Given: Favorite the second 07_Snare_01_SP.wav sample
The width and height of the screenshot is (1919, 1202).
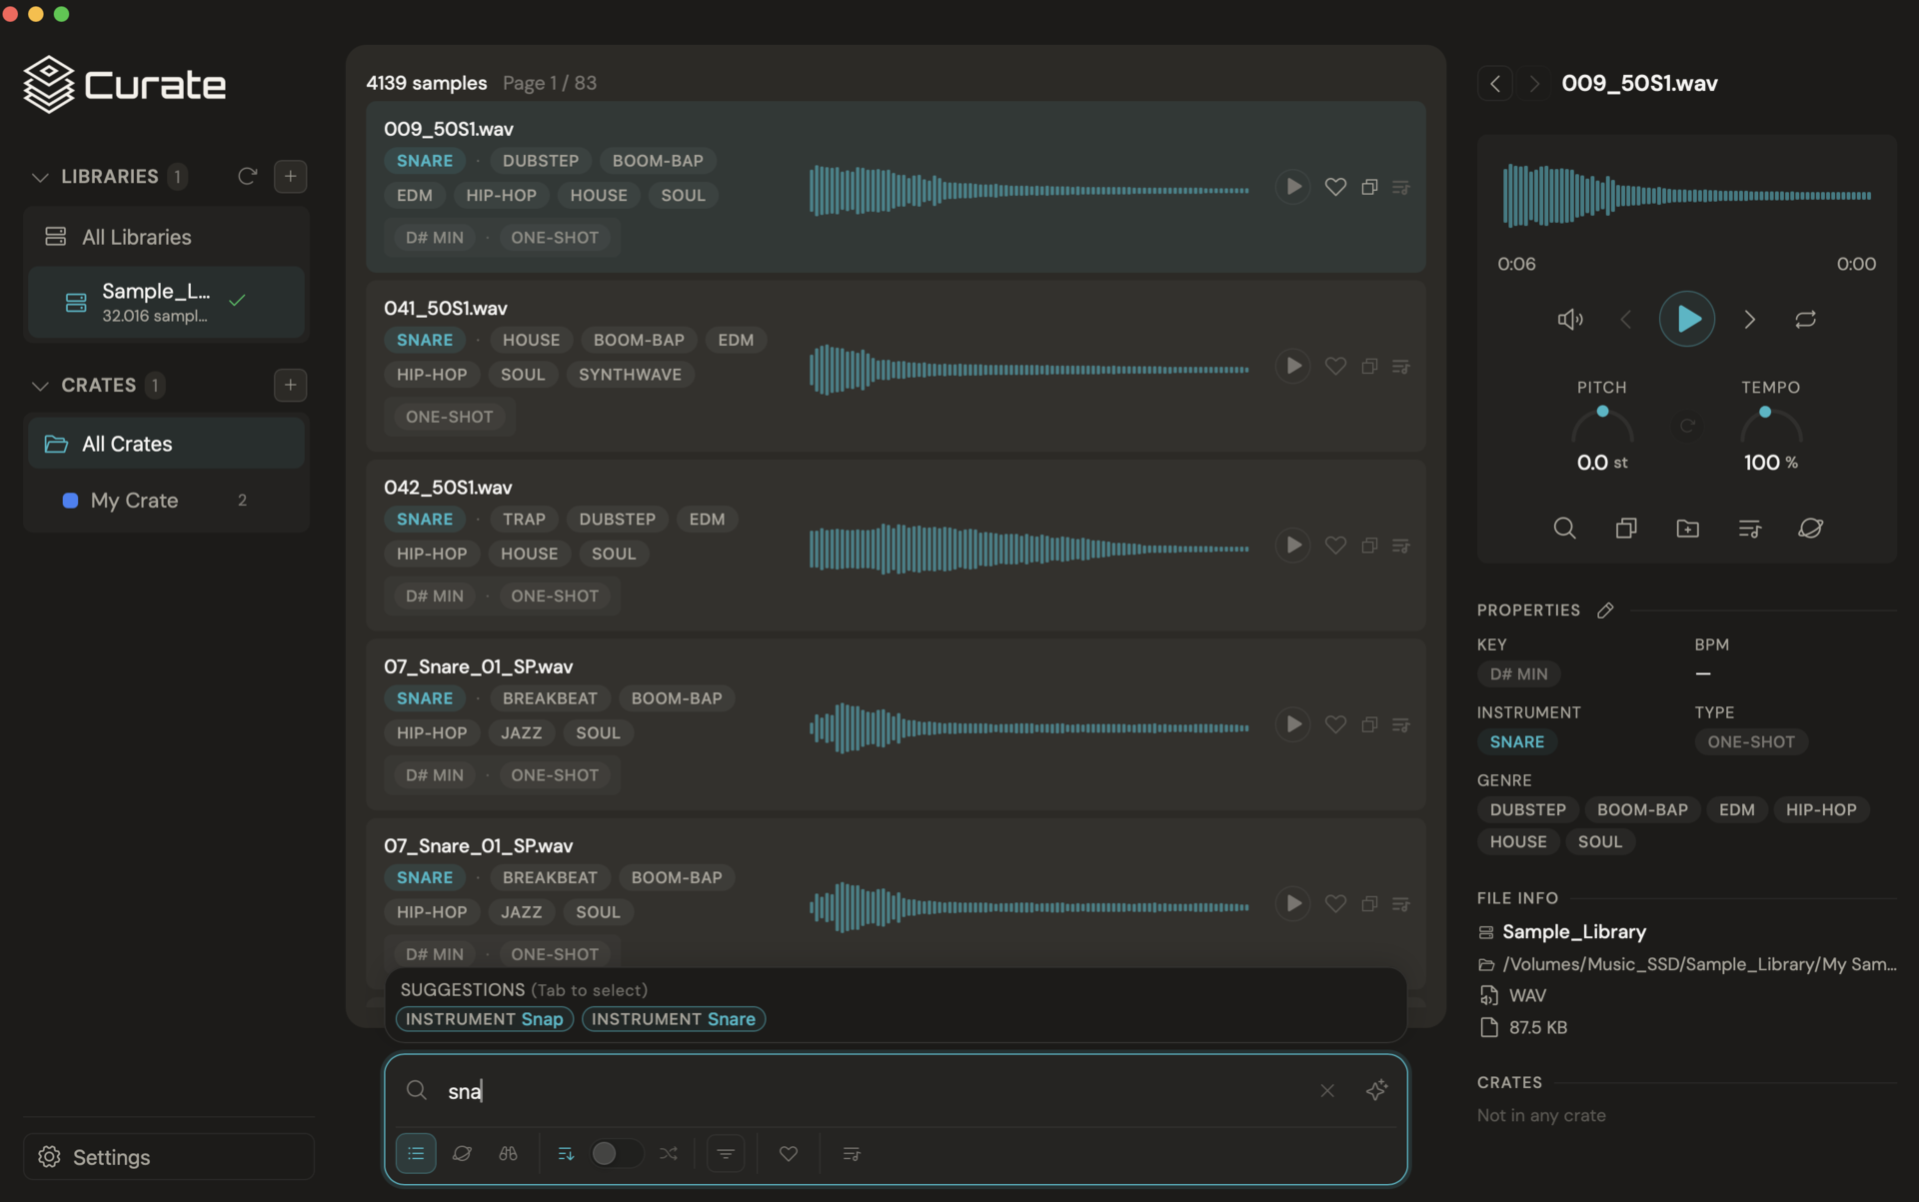Looking at the screenshot, I should (x=1335, y=903).
